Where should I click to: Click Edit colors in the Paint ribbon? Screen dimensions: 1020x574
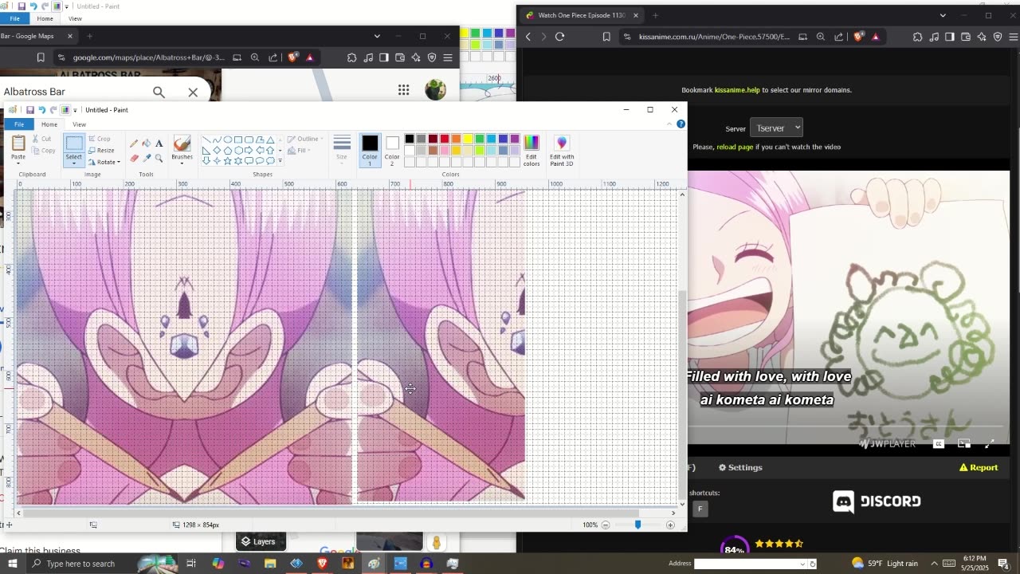click(x=532, y=150)
